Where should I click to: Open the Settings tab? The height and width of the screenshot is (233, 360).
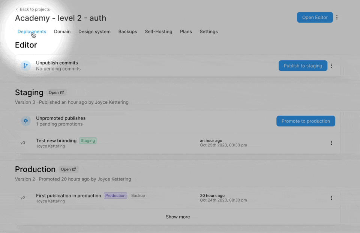[208, 32]
